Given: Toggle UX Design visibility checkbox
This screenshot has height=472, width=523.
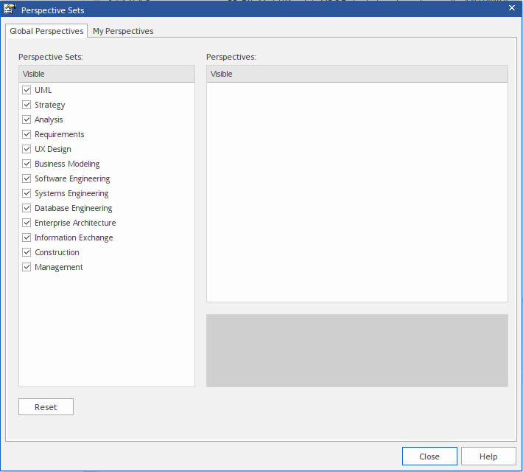Looking at the screenshot, I should (27, 149).
